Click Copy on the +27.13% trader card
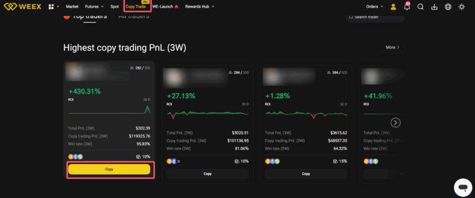The height and width of the screenshot is (198, 475). [x=207, y=174]
